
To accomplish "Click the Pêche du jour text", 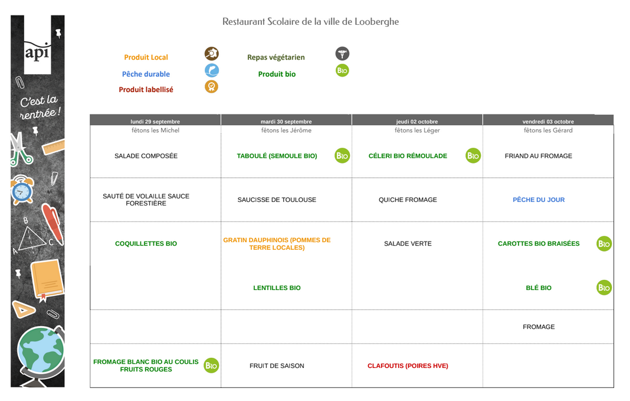I will pos(539,200).
